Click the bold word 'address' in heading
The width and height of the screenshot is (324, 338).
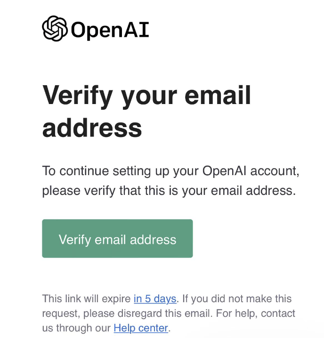[x=92, y=128]
